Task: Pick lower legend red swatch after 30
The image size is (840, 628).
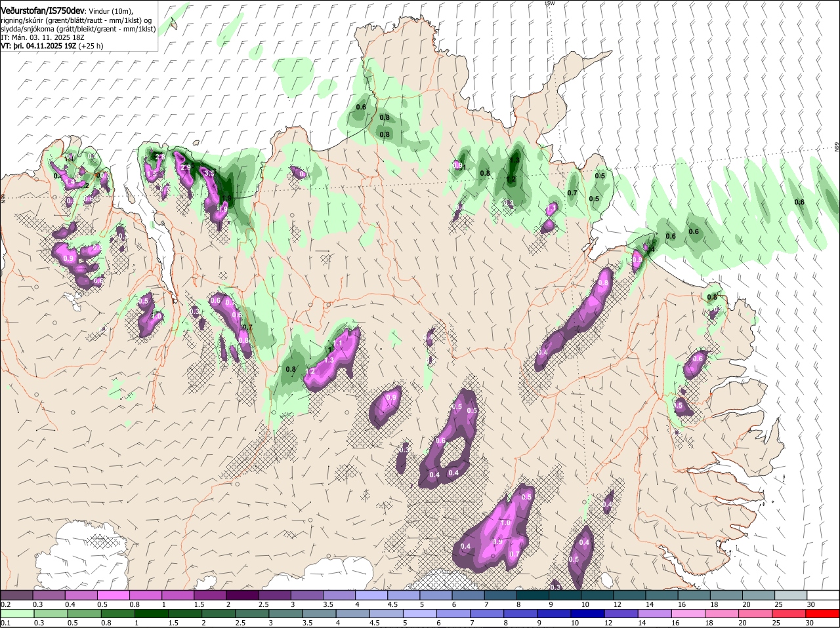Action: 823,614
